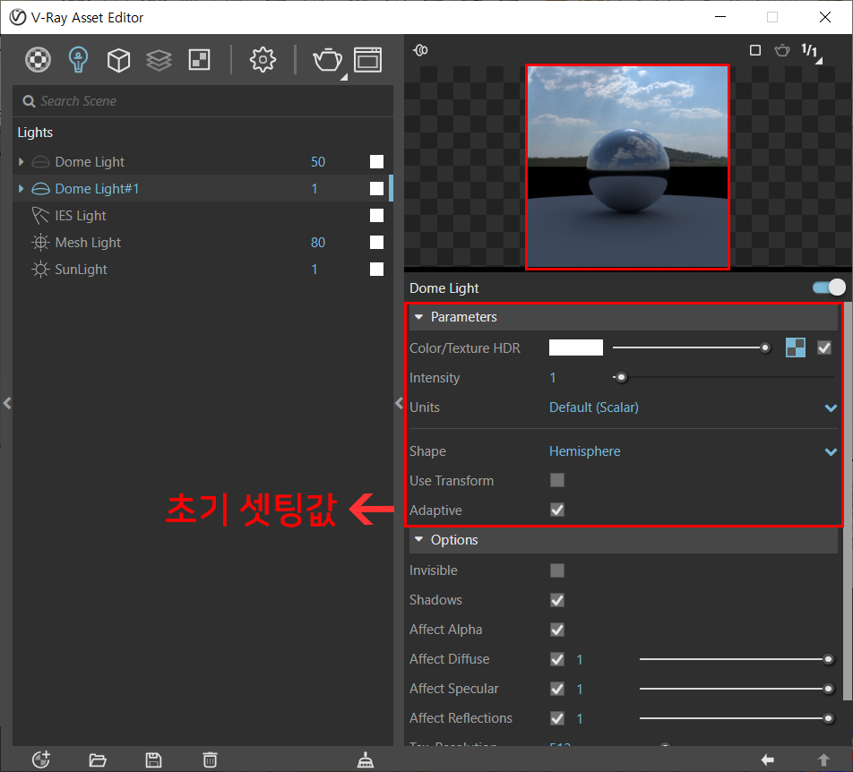Expand the Dome Light#1 tree row
This screenshot has width=853, height=772.
(x=21, y=189)
